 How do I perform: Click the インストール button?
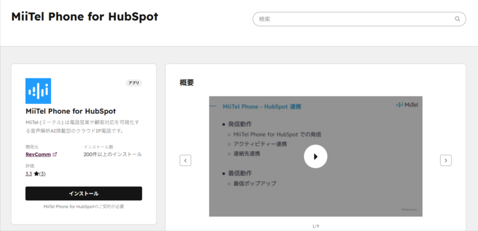pos(84,194)
